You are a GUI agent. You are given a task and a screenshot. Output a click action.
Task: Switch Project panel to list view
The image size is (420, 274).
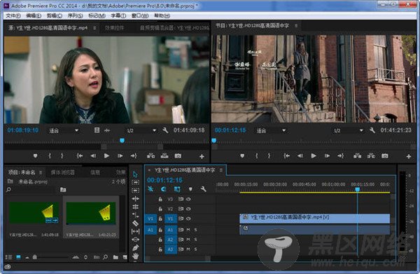(x=9, y=257)
